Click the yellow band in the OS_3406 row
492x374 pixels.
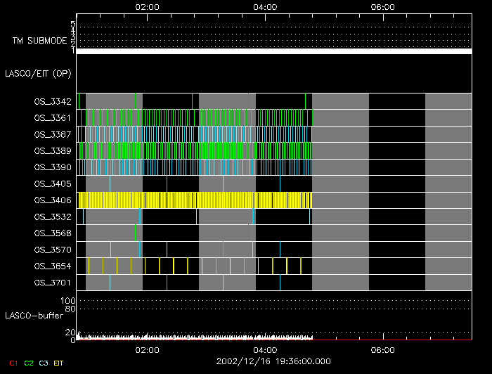pos(194,200)
